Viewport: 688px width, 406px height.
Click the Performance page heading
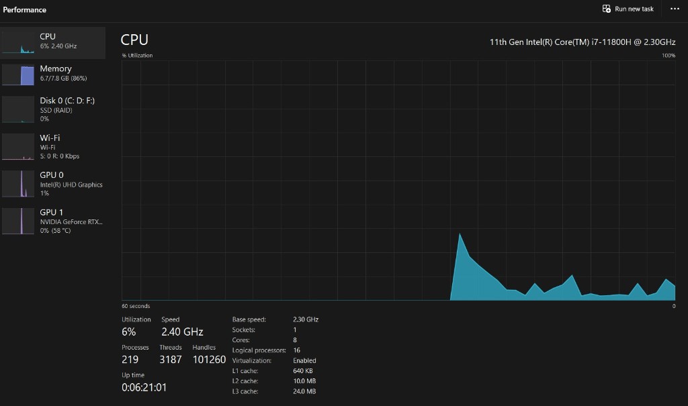(x=25, y=10)
